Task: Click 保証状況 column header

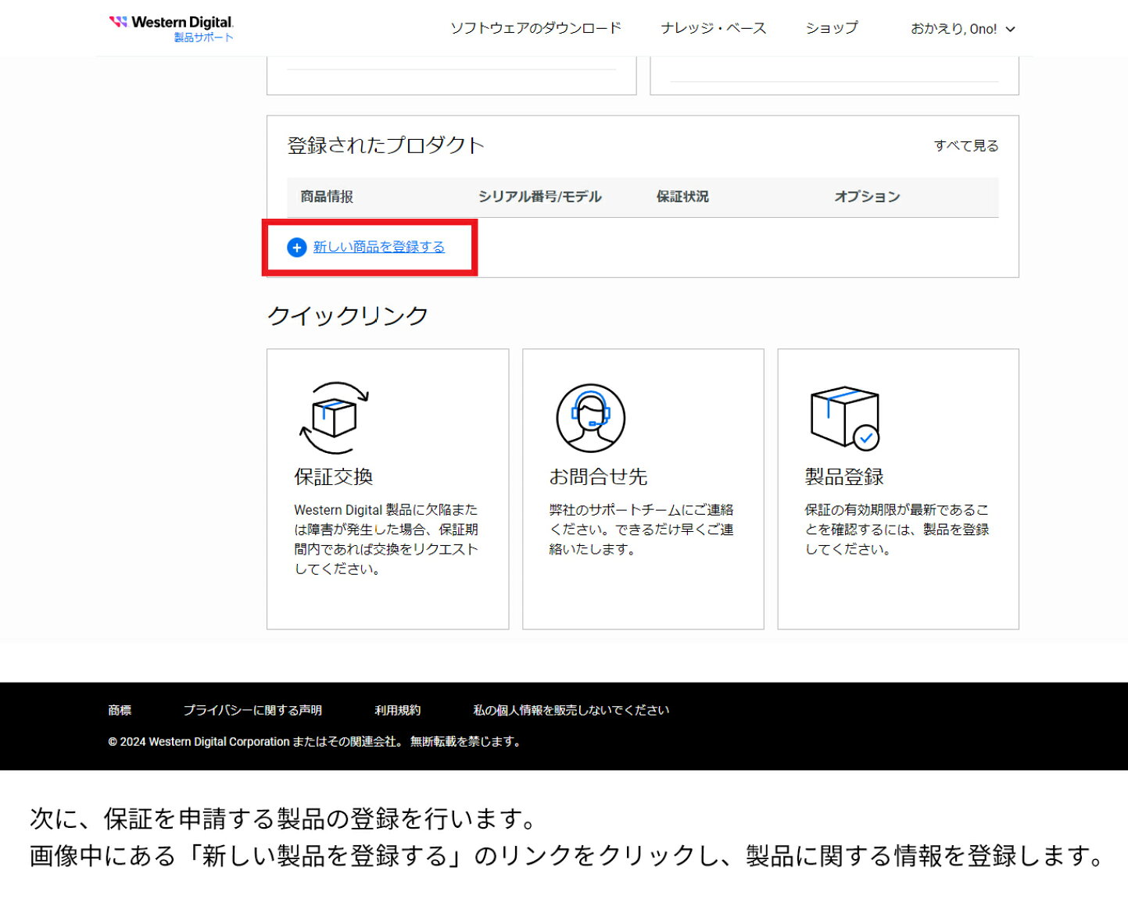Action: (682, 197)
